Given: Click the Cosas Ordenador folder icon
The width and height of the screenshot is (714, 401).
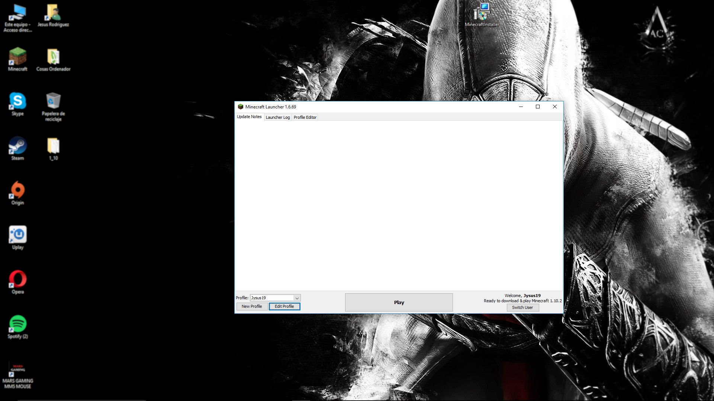Looking at the screenshot, I should 53,57.
